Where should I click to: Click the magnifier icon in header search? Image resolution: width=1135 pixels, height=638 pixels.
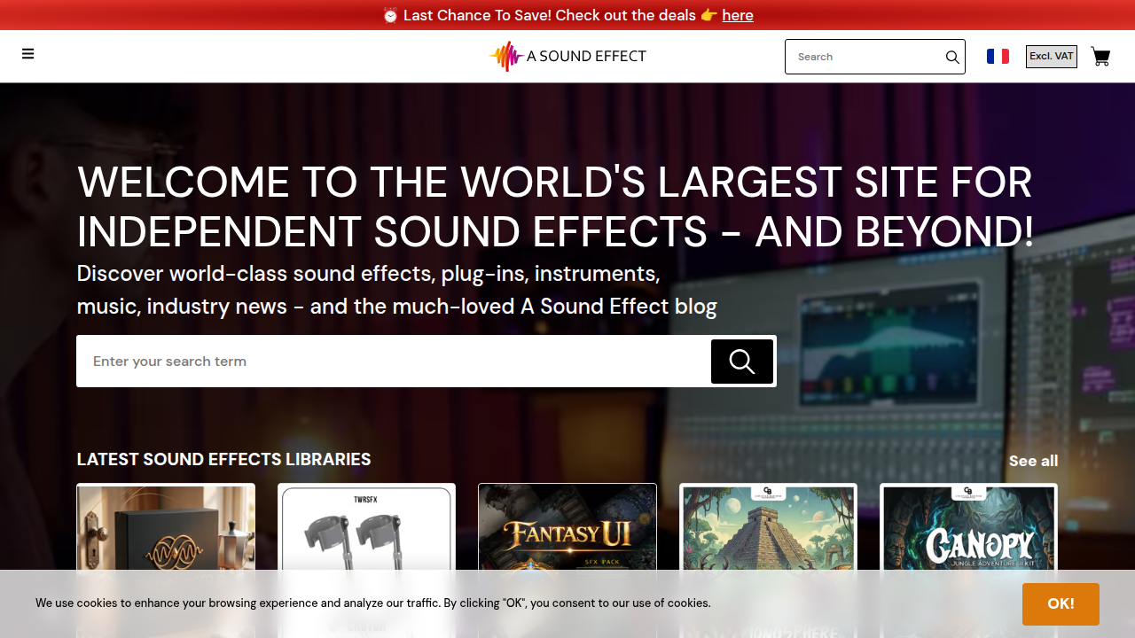[952, 57]
